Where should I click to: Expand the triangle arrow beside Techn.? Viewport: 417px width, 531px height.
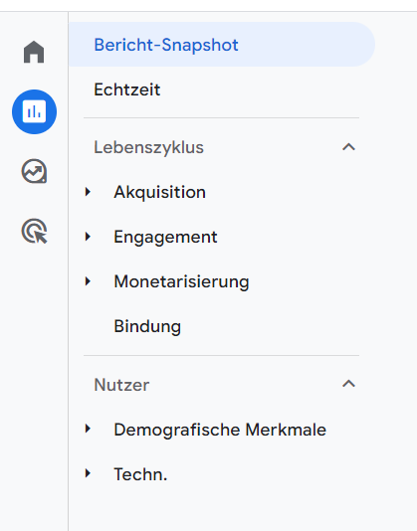89,473
